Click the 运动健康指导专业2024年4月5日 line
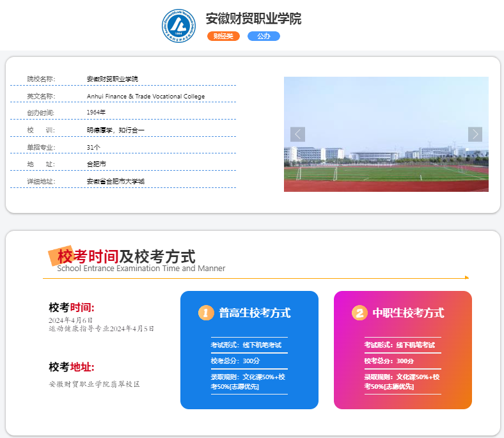Image resolution: width=504 pixels, height=438 pixels. [101, 329]
